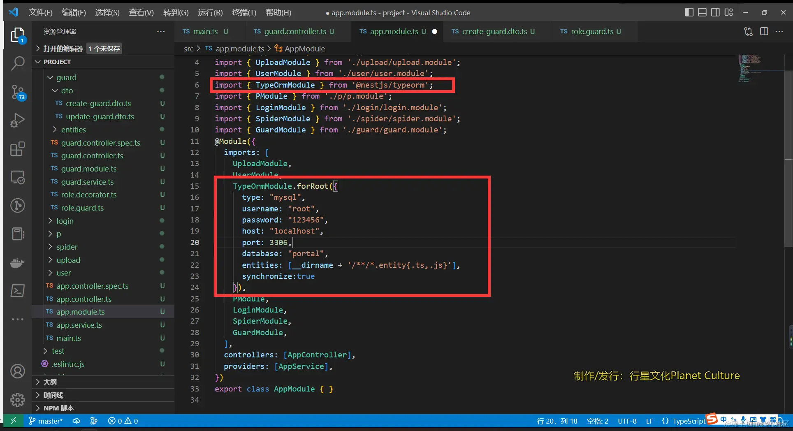
Task: Collapse the PROJECT section
Action: pyautogui.click(x=103, y=62)
